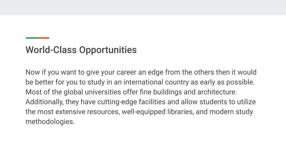Click the gray header bar at top

[x=143, y=8]
